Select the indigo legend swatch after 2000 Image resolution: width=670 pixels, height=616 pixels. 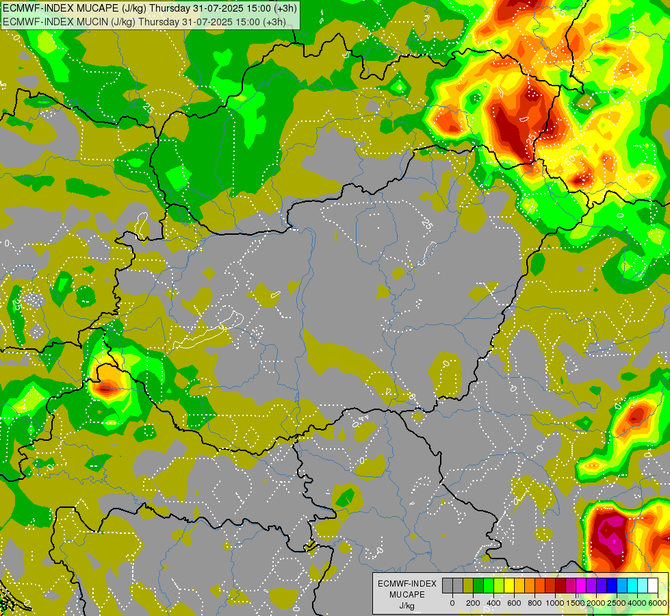pyautogui.click(x=602, y=586)
